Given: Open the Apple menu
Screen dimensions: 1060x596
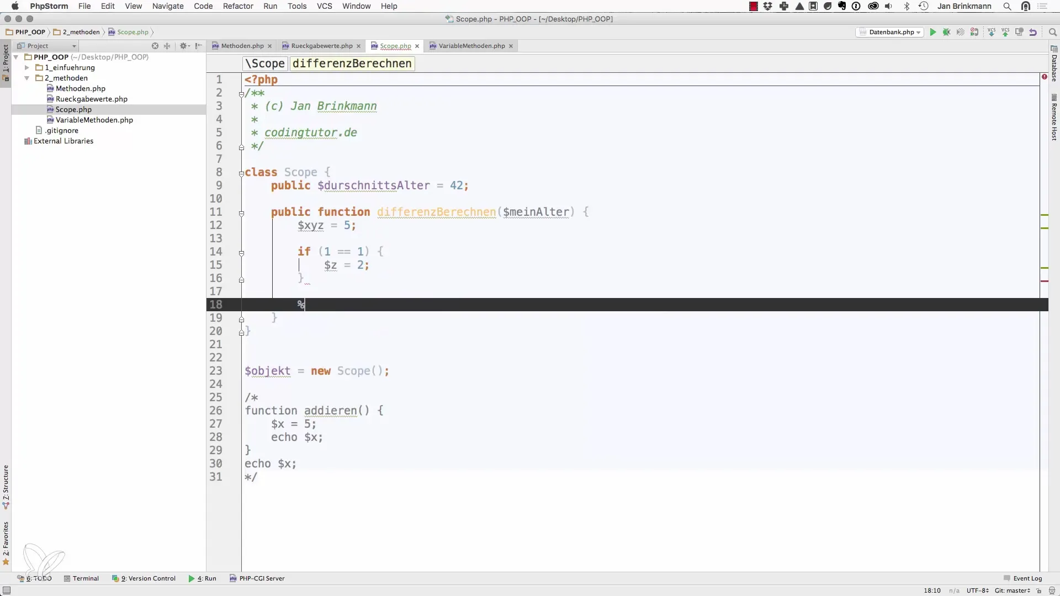Looking at the screenshot, I should pyautogui.click(x=15, y=6).
